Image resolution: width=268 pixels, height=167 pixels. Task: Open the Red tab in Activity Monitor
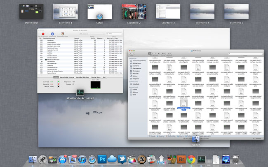click(104, 77)
